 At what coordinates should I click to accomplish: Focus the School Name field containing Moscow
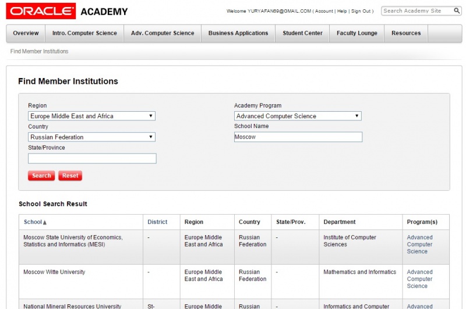[x=298, y=137]
